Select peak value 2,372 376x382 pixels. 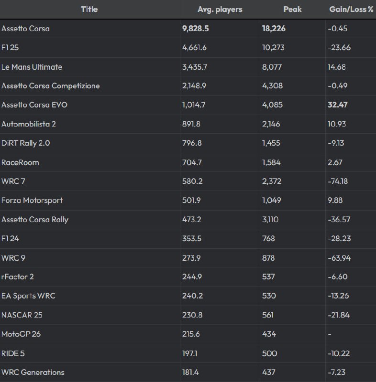tap(272, 181)
